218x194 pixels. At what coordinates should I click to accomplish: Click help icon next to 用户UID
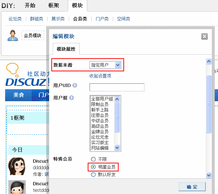pyautogui.click(x=75, y=85)
